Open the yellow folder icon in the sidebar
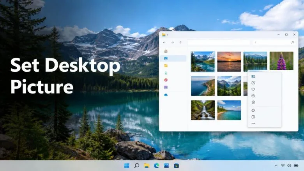 click(166, 66)
